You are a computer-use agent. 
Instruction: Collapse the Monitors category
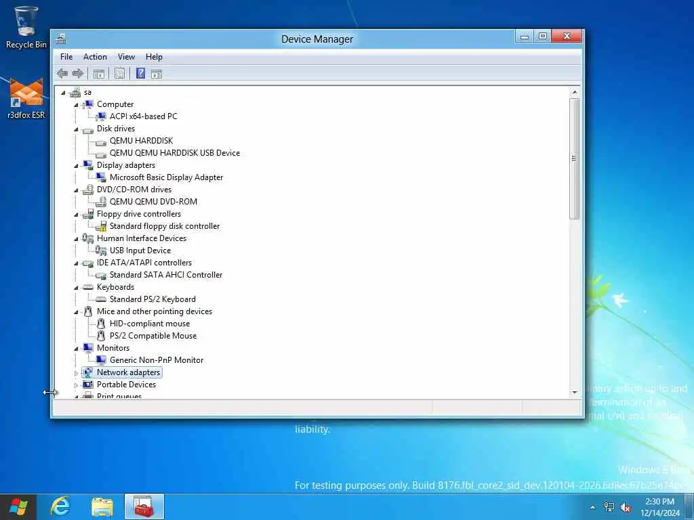click(76, 349)
